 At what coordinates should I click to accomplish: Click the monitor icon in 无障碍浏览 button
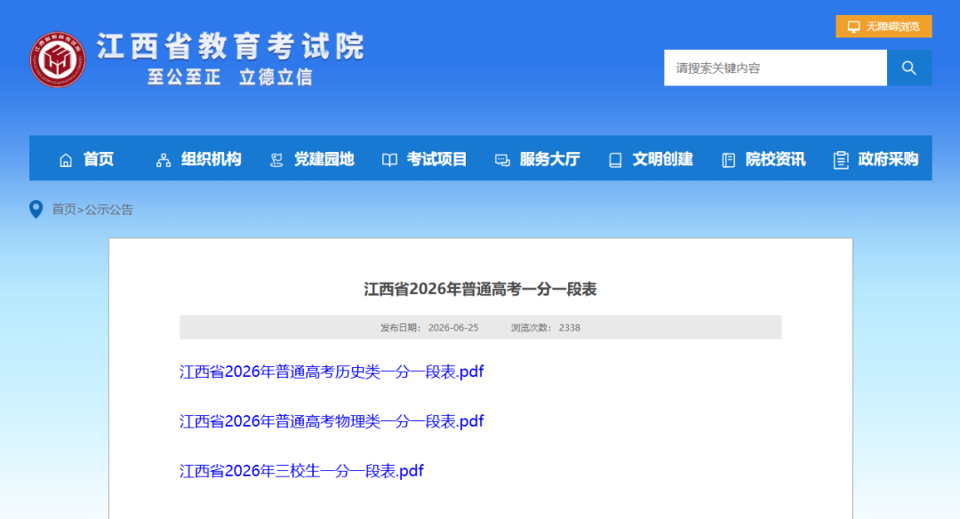[x=853, y=27]
